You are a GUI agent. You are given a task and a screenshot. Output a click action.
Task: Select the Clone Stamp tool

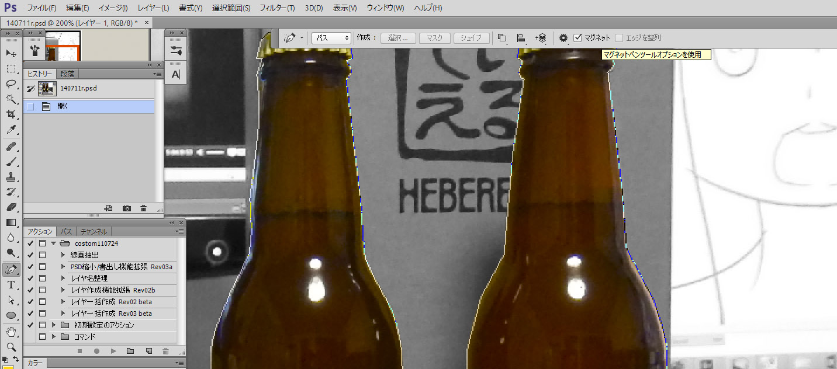pos(11,177)
